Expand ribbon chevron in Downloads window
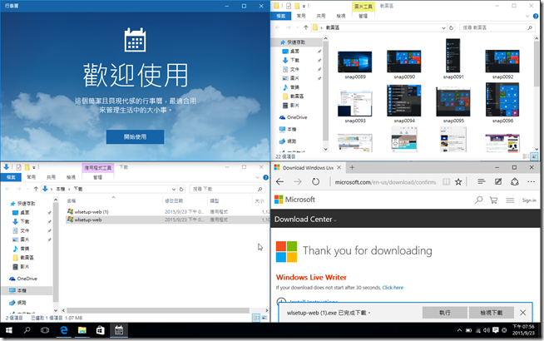This screenshot has height=341, width=544. (x=257, y=178)
